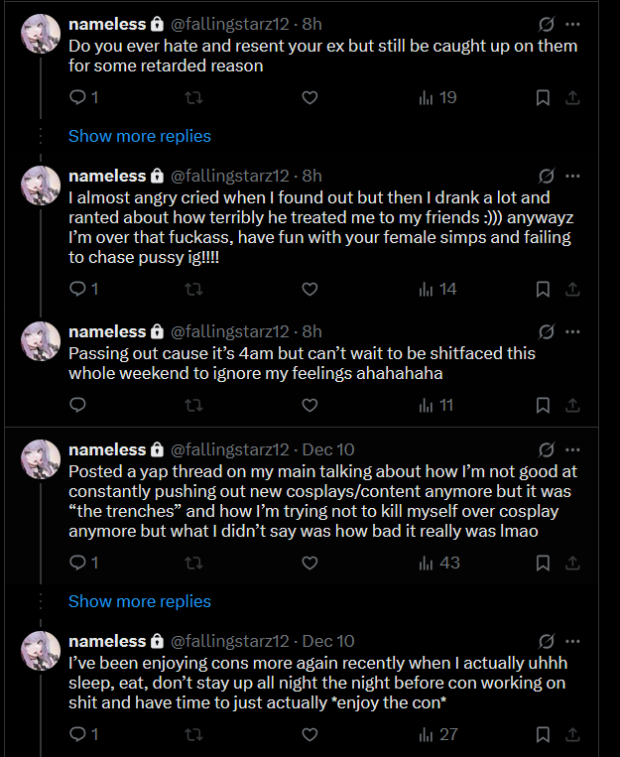This screenshot has width=620, height=757.
Task: Open more options on "Posted a yap thread" post
Action: 572,449
